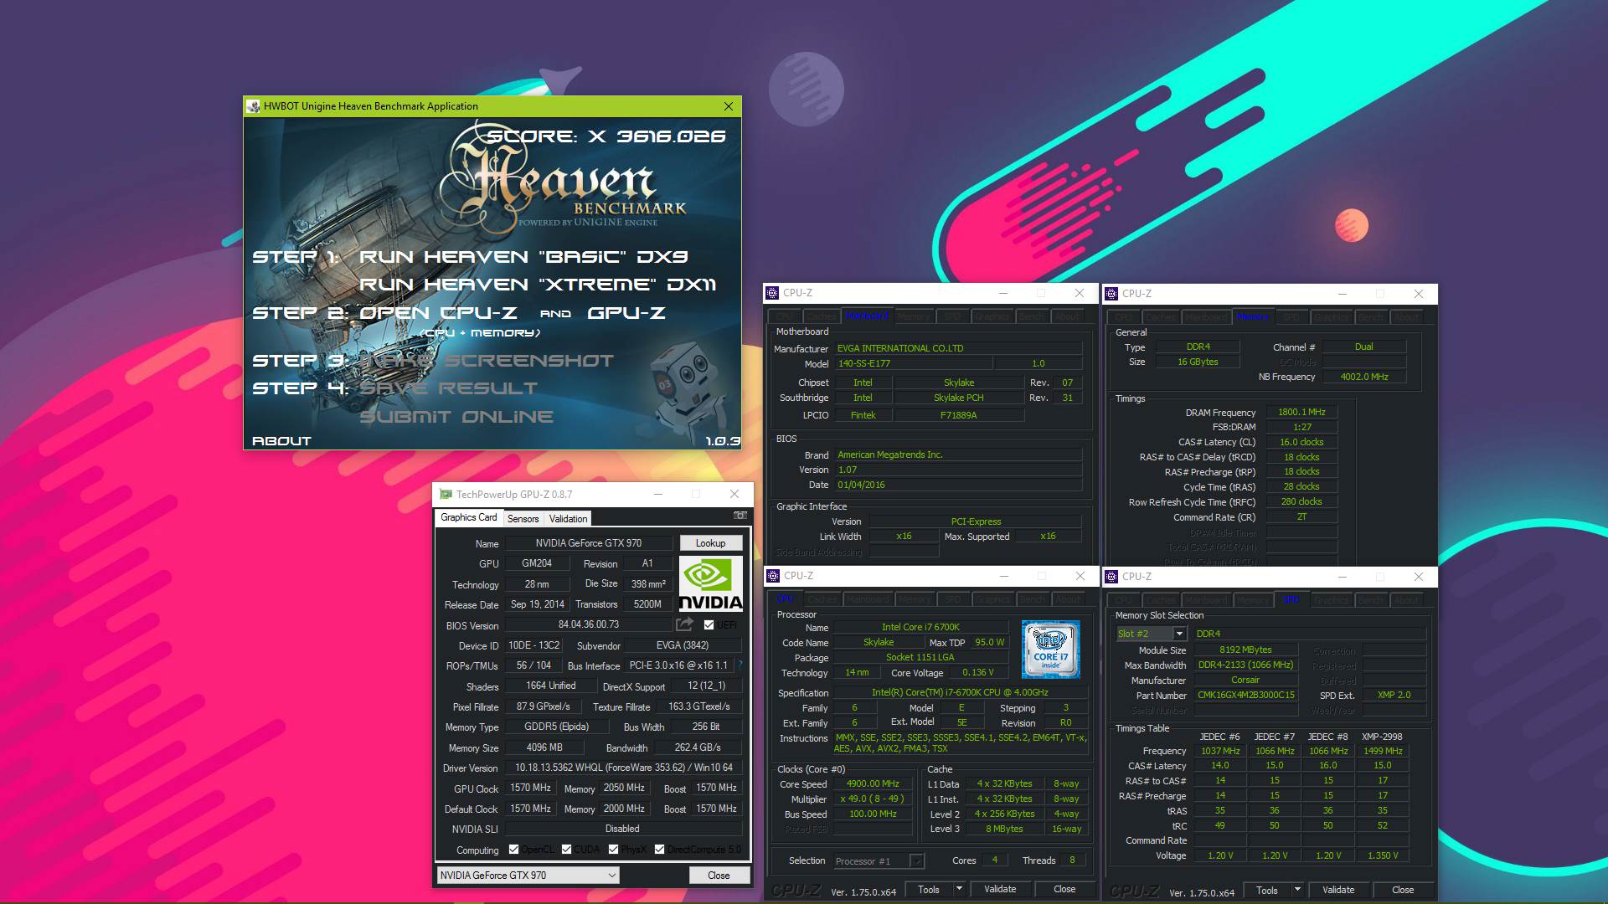Image resolution: width=1608 pixels, height=904 pixels.
Task: Click title icon of CPU-Z Memory window
Action: 1111,294
